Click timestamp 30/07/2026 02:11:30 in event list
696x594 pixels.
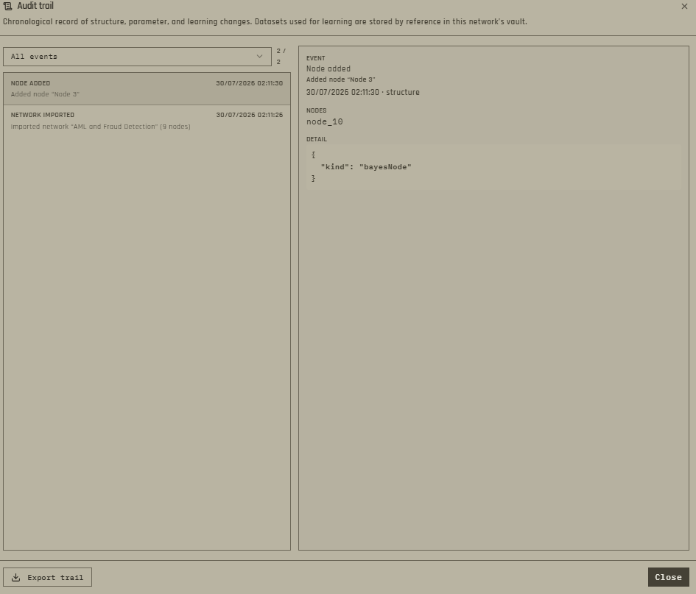(x=250, y=83)
